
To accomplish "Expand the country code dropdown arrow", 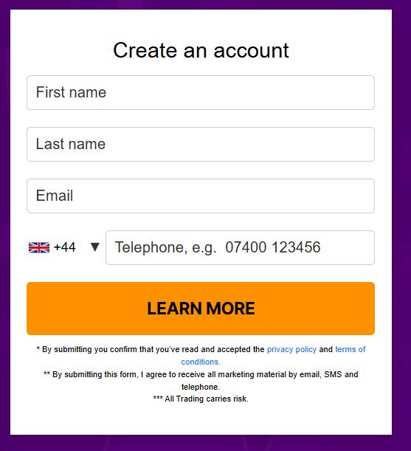I will [x=95, y=247].
